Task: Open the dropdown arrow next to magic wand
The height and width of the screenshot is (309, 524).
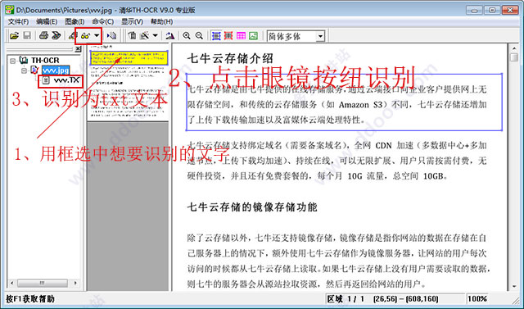Action: pos(155,35)
